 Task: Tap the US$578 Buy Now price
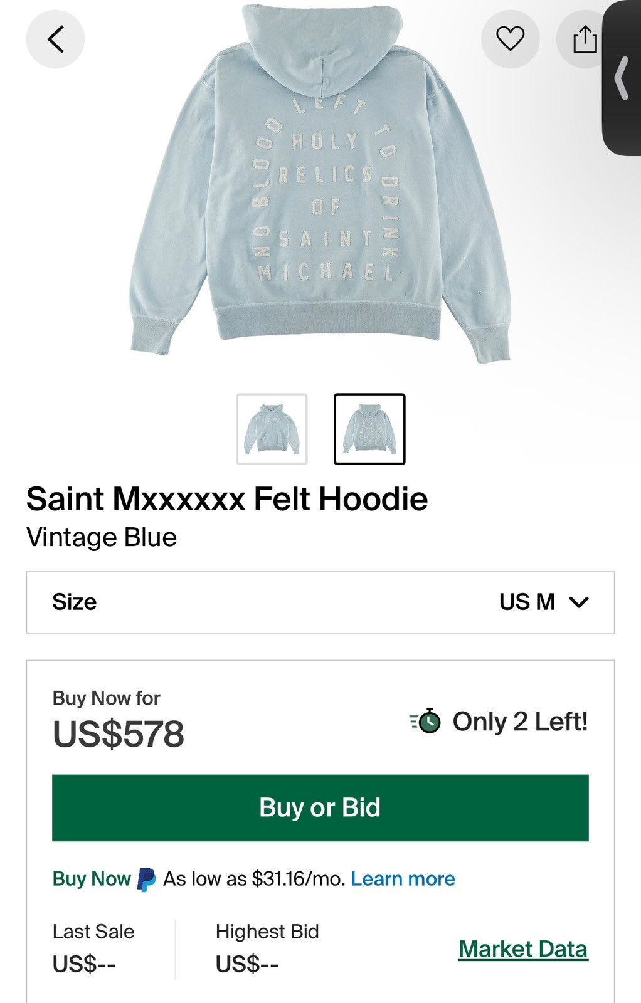pos(119,734)
